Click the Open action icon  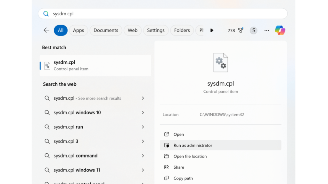[167, 134]
